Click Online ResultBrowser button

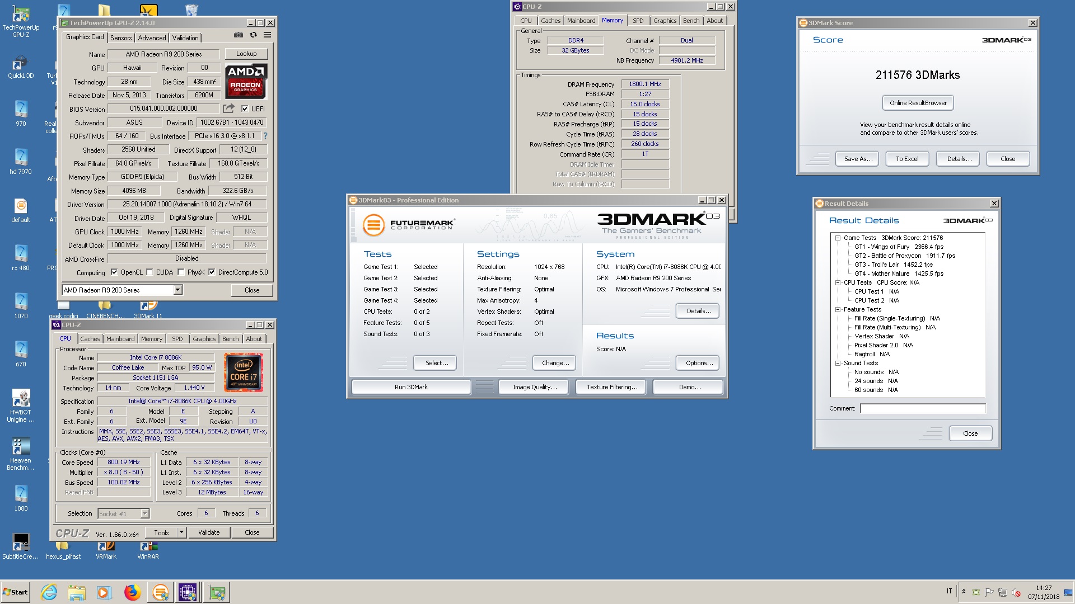(918, 103)
